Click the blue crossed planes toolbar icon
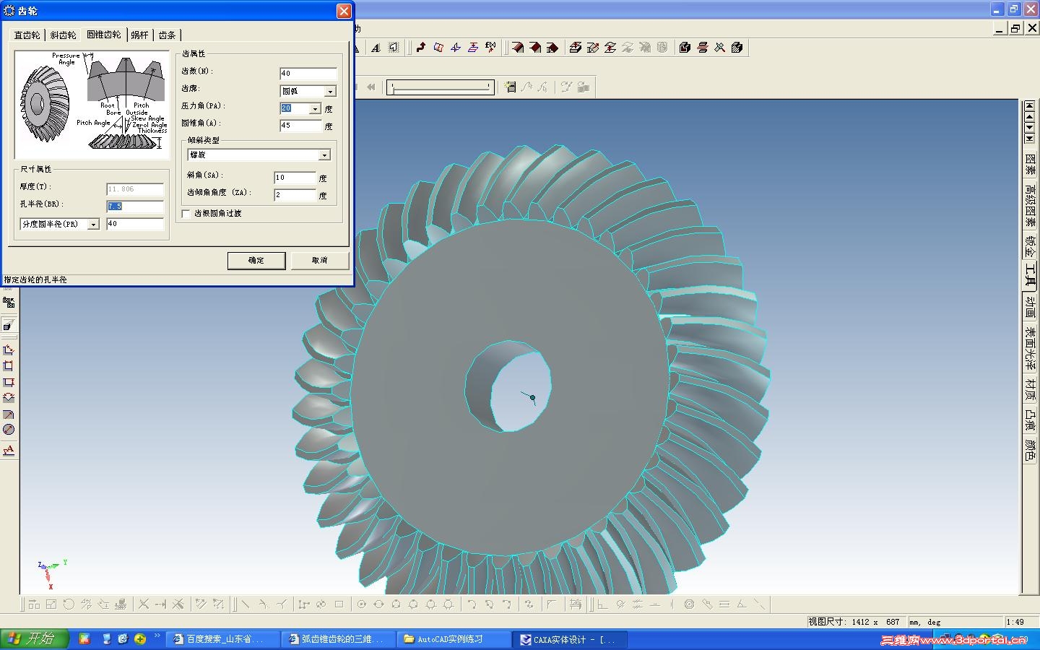The width and height of the screenshot is (1040, 650). pyautogui.click(x=456, y=48)
